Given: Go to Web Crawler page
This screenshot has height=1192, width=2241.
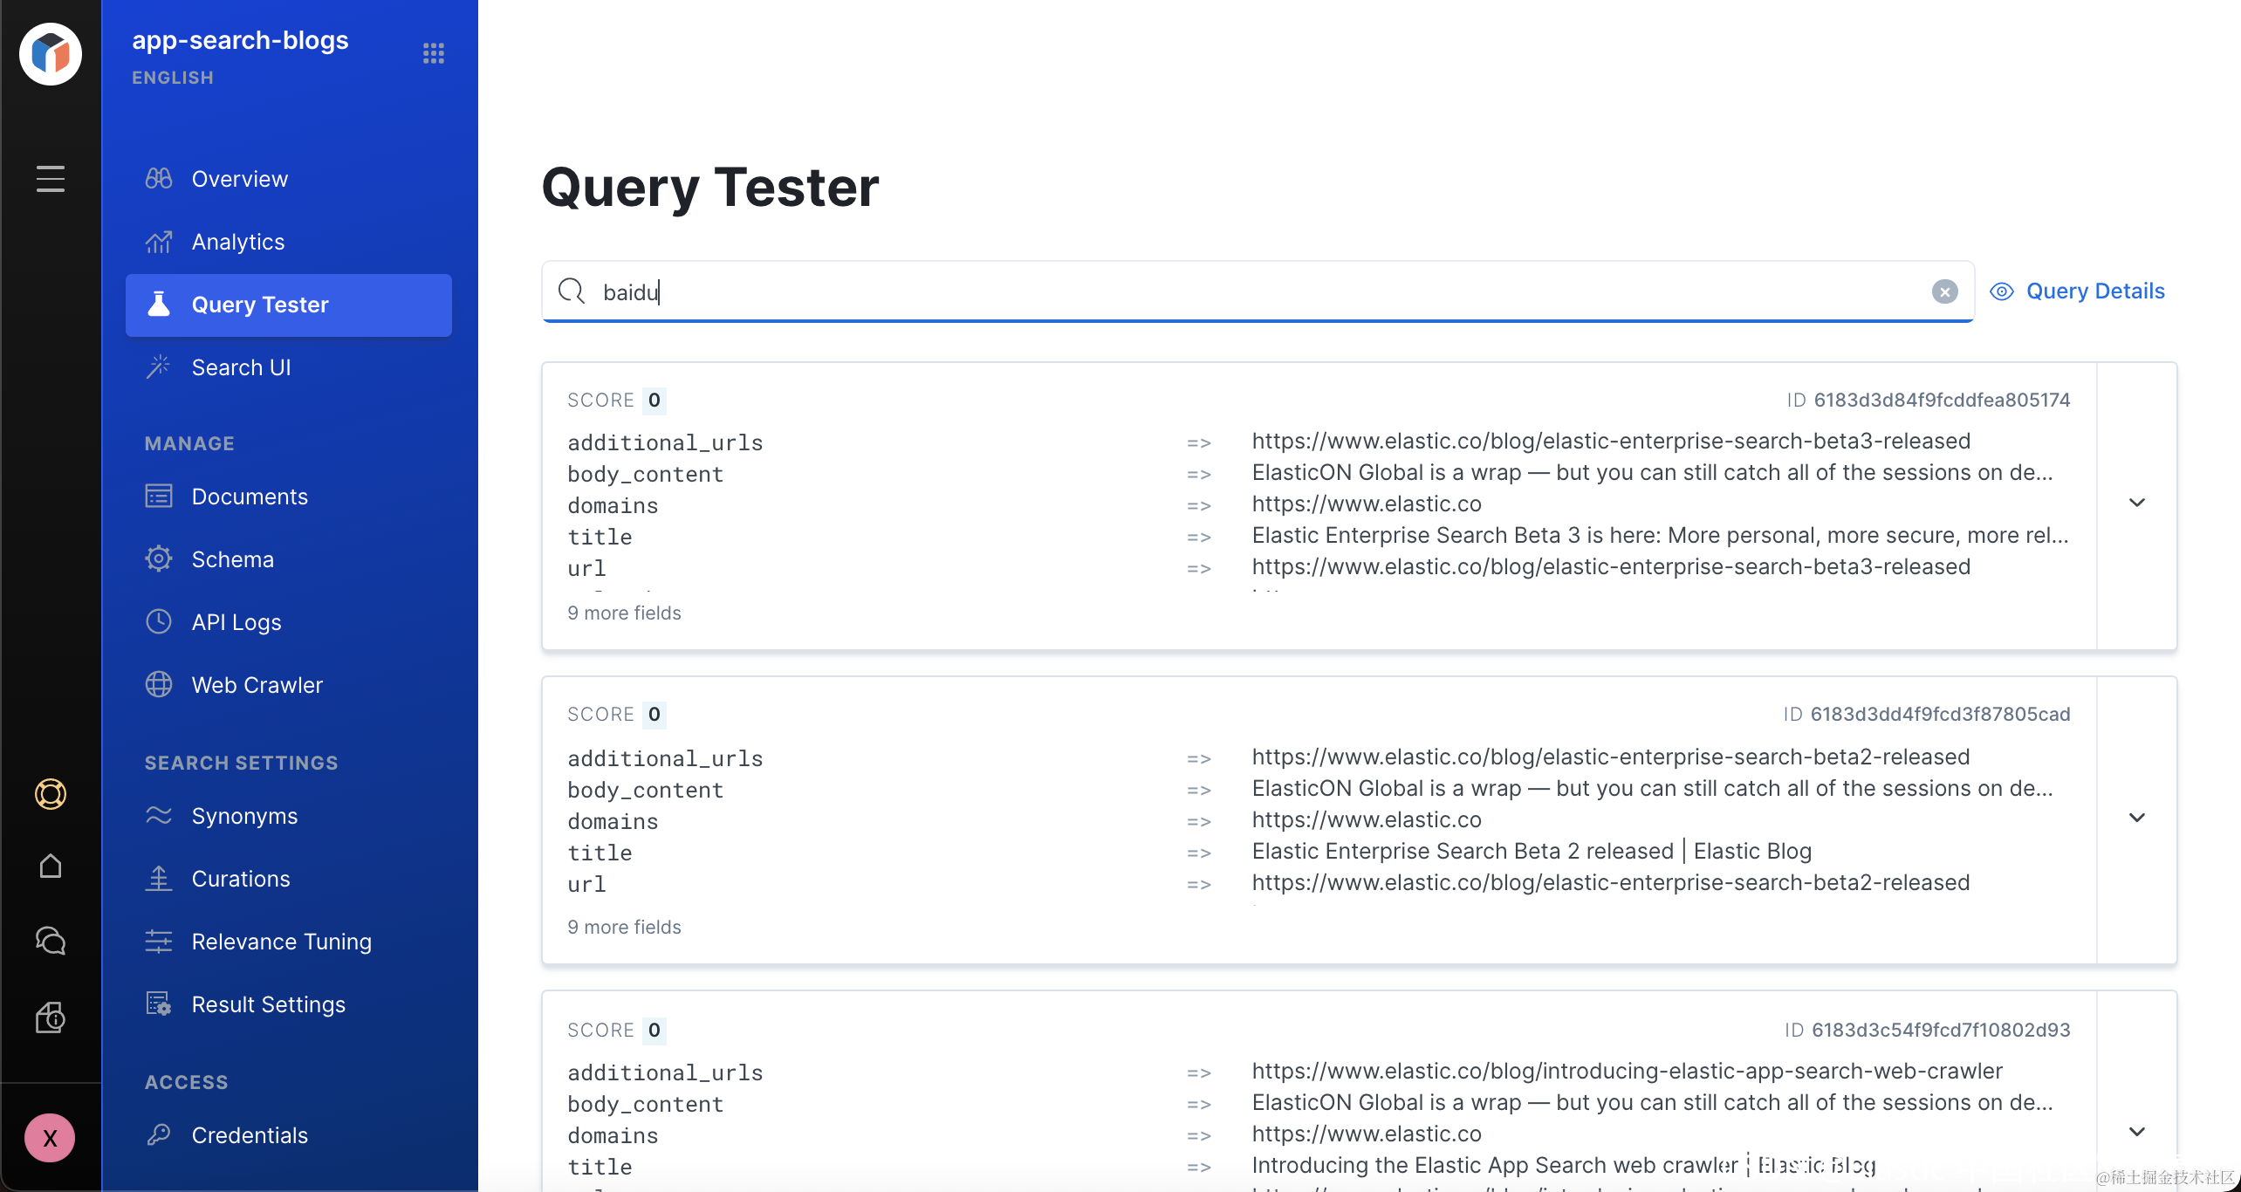Looking at the screenshot, I should [x=257, y=685].
